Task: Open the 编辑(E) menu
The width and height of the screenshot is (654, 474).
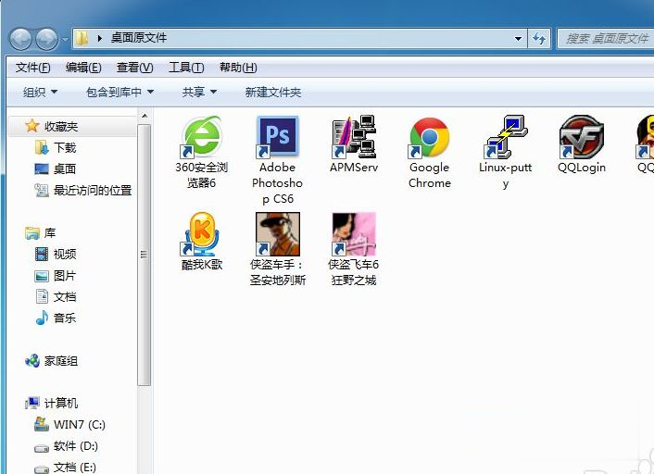Action: click(x=83, y=67)
